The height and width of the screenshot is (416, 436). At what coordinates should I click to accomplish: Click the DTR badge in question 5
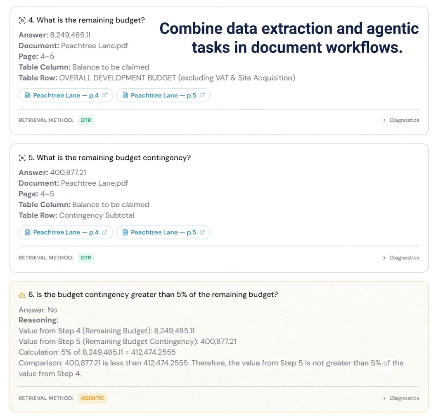(x=86, y=258)
